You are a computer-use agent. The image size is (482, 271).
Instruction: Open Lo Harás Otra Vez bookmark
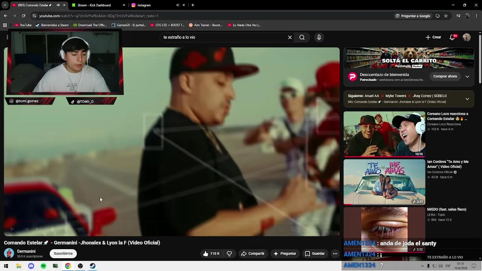244,25
